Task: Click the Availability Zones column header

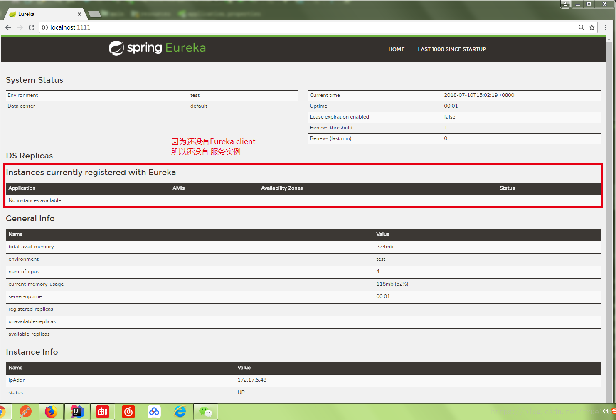Action: click(x=282, y=188)
